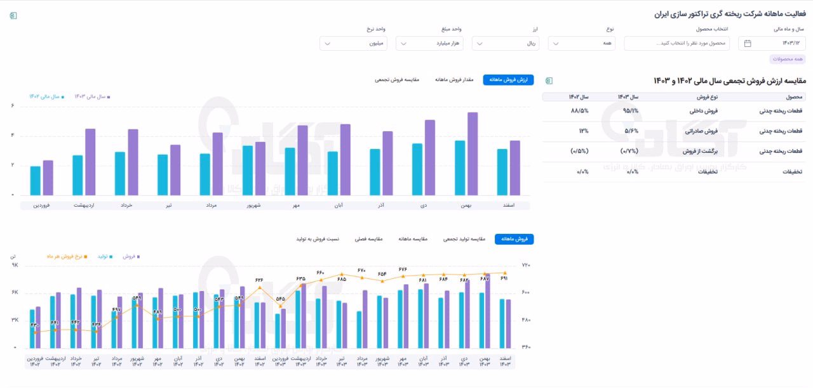Open the 'ارز' dropdown showing 'ریال'
The height and width of the screenshot is (388, 813).
(x=506, y=43)
